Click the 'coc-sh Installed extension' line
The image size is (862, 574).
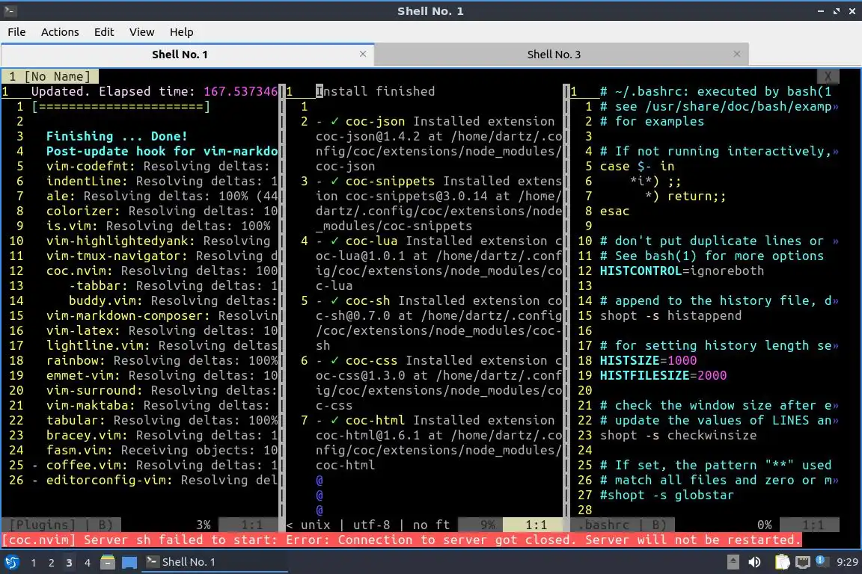point(438,300)
